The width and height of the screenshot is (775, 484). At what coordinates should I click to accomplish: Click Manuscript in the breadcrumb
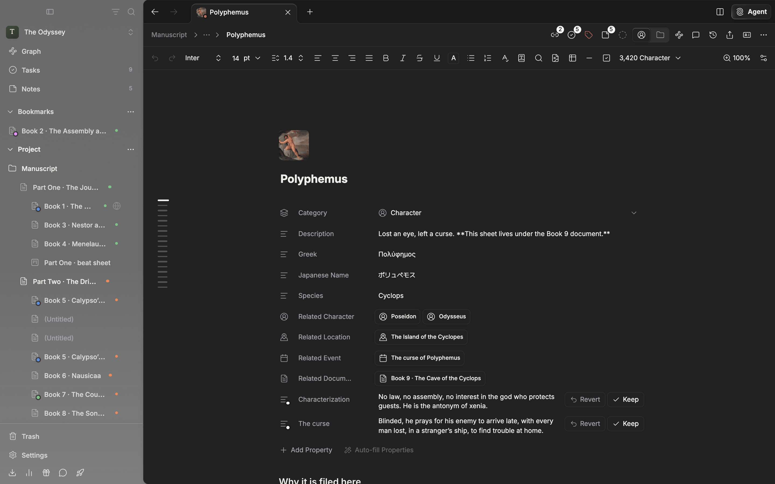point(169,35)
